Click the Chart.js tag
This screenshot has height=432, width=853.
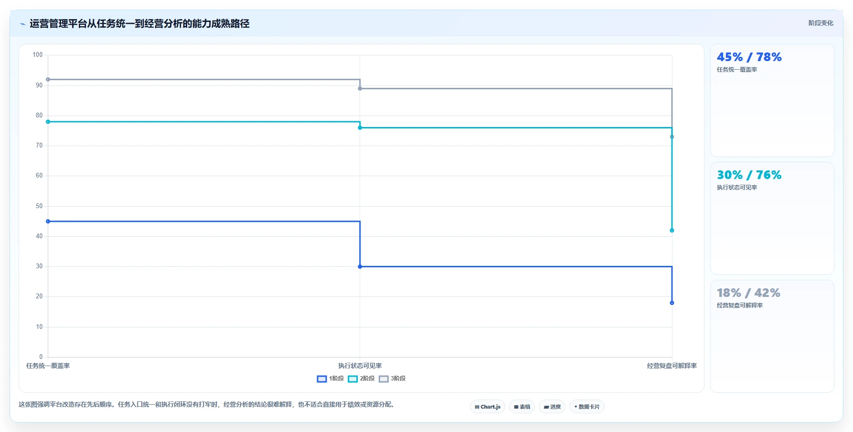(488, 407)
